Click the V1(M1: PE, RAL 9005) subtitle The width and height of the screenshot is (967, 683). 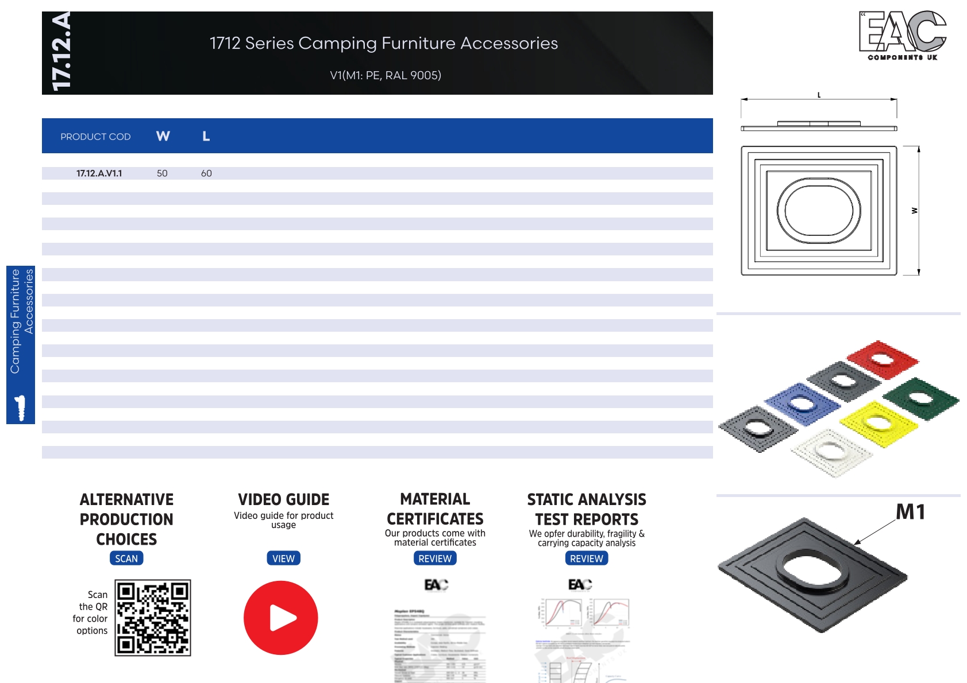pyautogui.click(x=386, y=75)
